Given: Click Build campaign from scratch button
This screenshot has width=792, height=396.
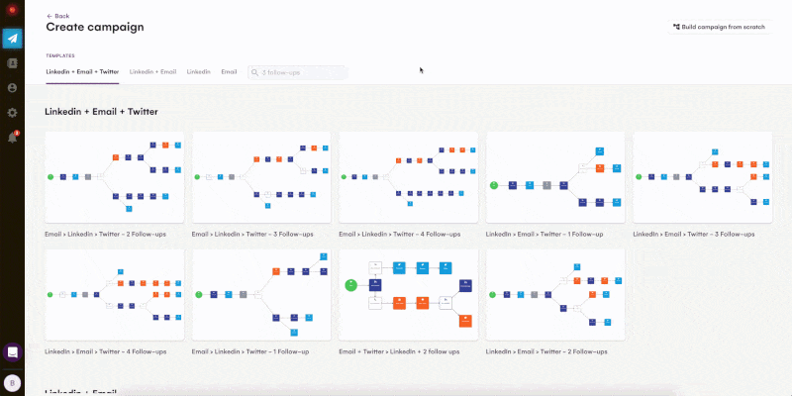Looking at the screenshot, I should tap(720, 27).
